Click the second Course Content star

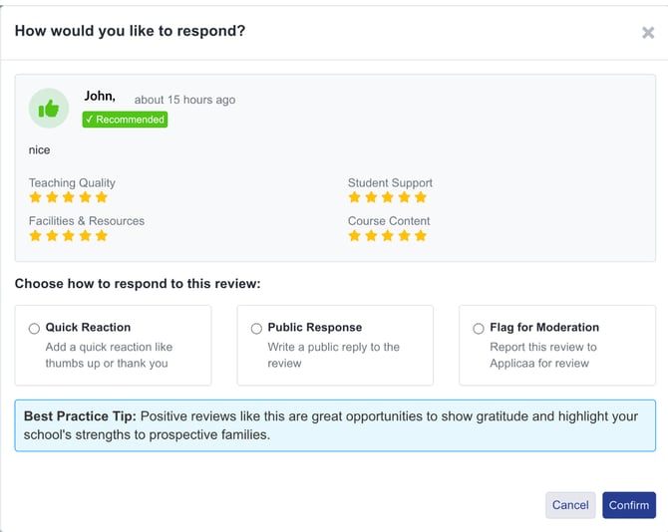371,236
